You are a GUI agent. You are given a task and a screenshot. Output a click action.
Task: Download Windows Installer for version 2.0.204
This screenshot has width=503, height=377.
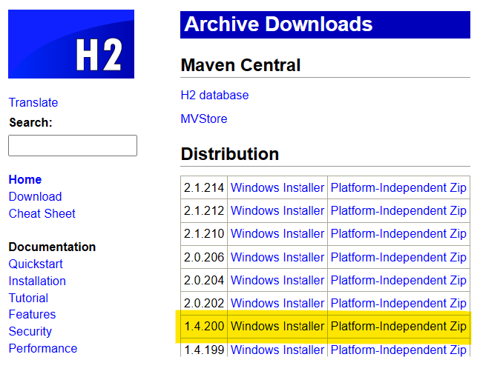tap(277, 280)
